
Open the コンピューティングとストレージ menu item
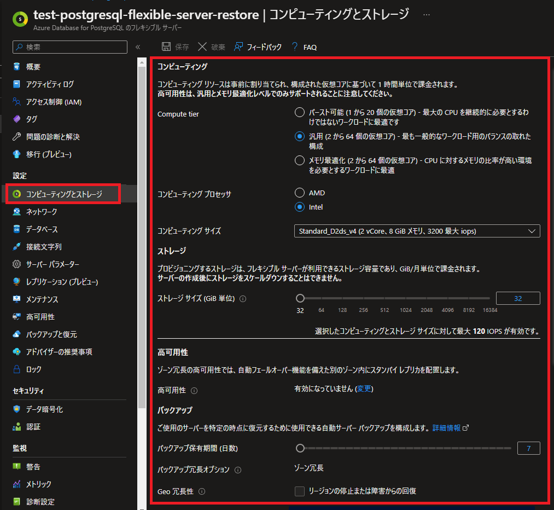coord(63,194)
